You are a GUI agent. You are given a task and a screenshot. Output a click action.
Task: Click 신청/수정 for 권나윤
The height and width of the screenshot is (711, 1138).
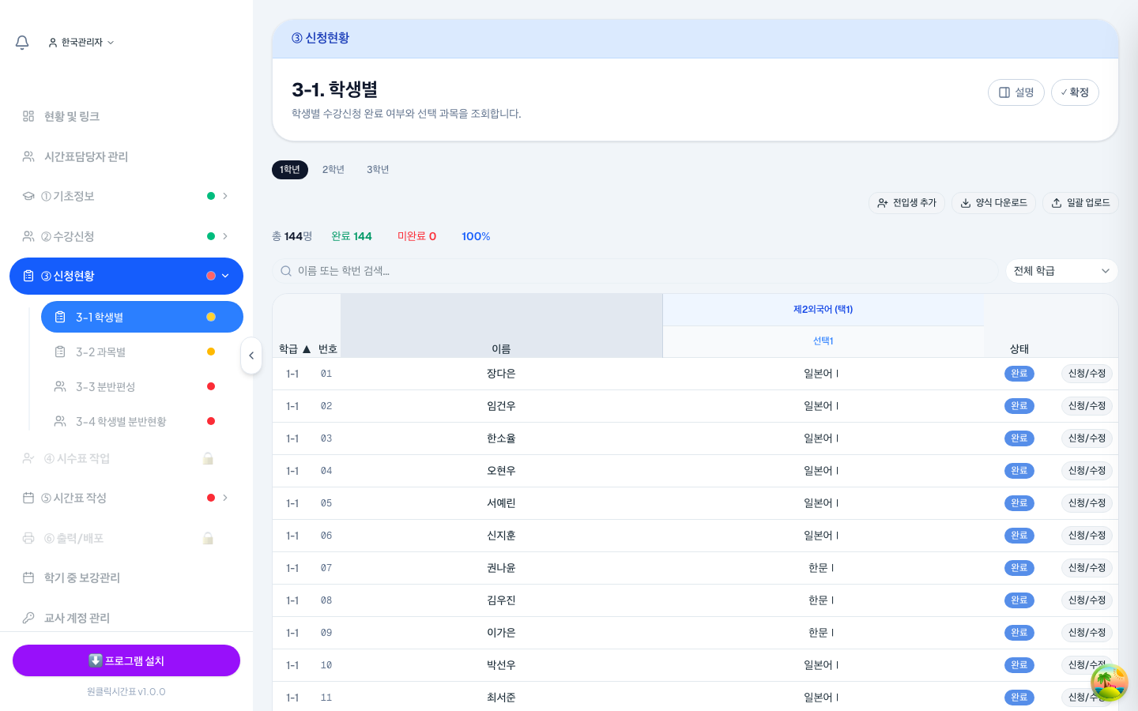(1087, 568)
